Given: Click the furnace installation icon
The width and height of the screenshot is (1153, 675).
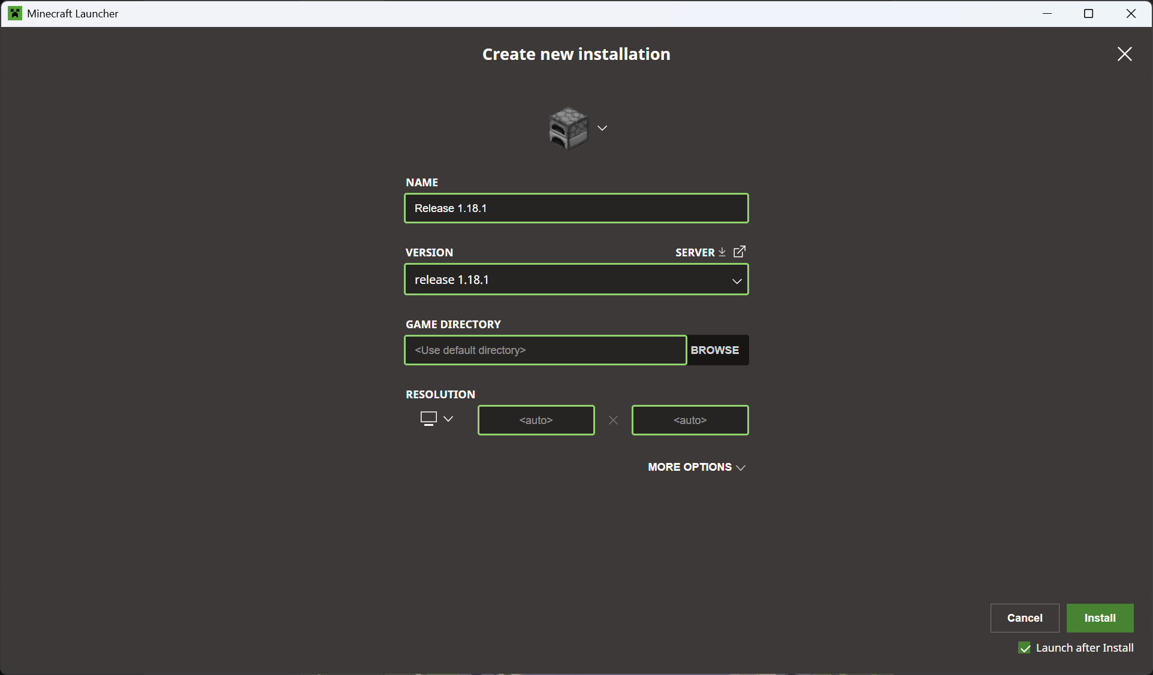Looking at the screenshot, I should coord(568,128).
